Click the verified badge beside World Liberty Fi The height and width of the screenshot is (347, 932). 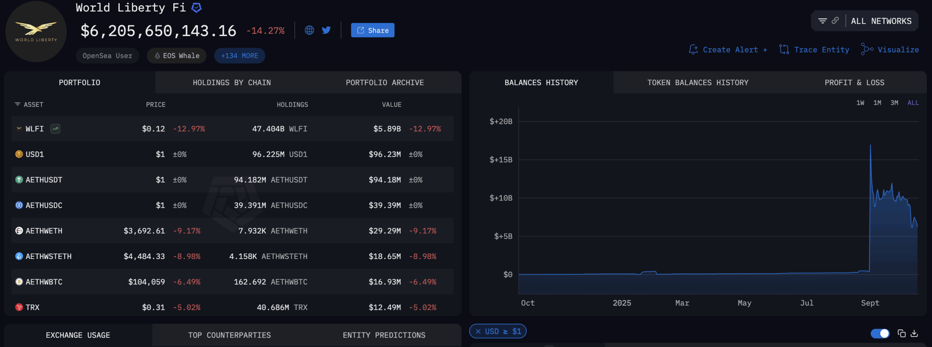(x=197, y=8)
